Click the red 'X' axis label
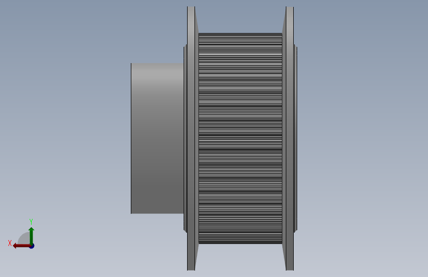 tap(10, 243)
